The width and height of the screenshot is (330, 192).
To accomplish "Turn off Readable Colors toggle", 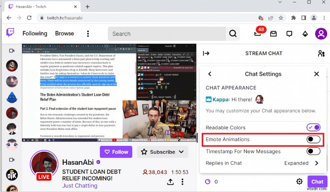I will (x=313, y=127).
